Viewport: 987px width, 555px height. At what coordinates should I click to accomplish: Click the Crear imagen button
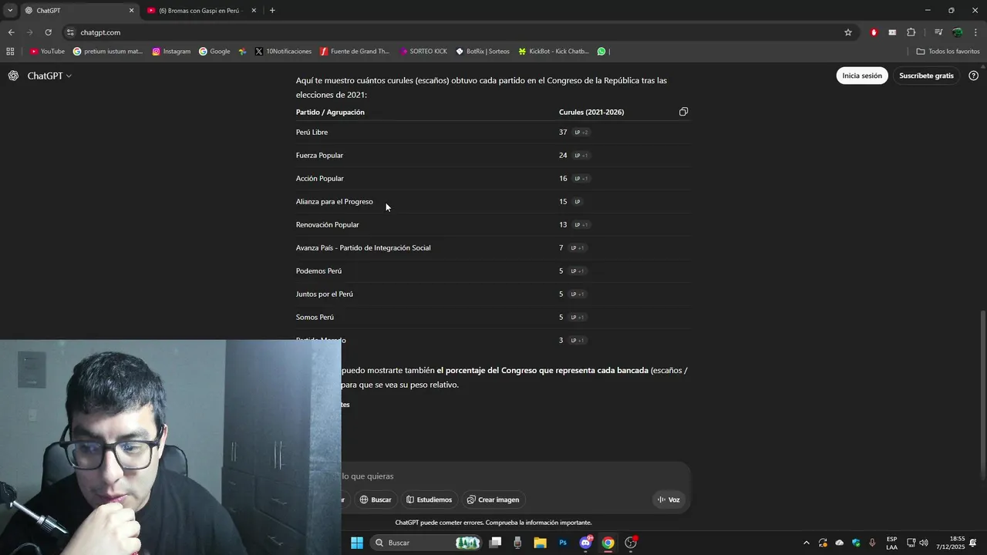click(x=493, y=499)
